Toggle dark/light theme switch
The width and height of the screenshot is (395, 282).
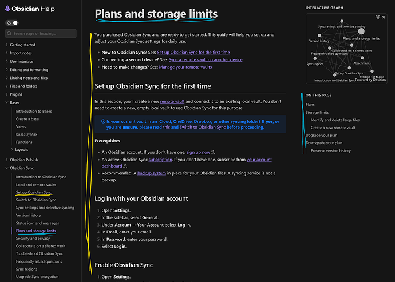[x=12, y=23]
